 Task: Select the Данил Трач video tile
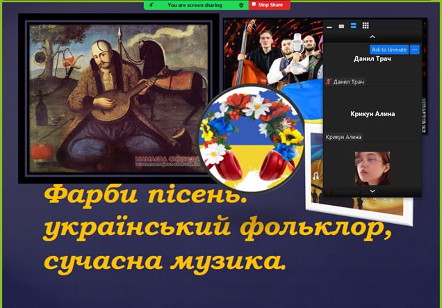[373, 64]
